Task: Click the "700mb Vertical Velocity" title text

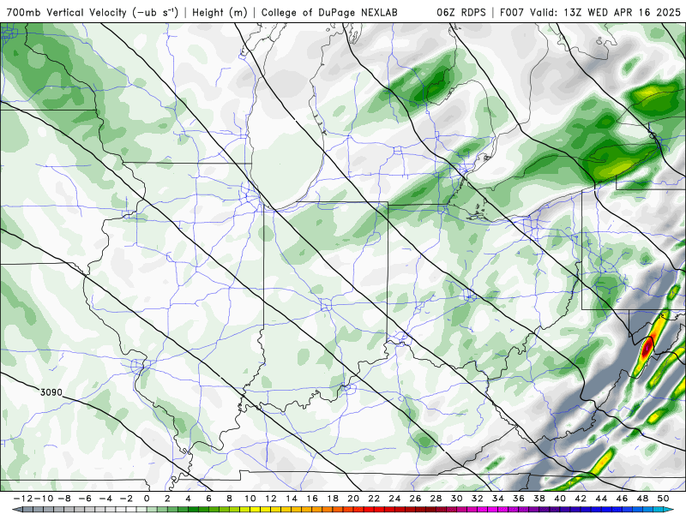Action: [x=67, y=12]
